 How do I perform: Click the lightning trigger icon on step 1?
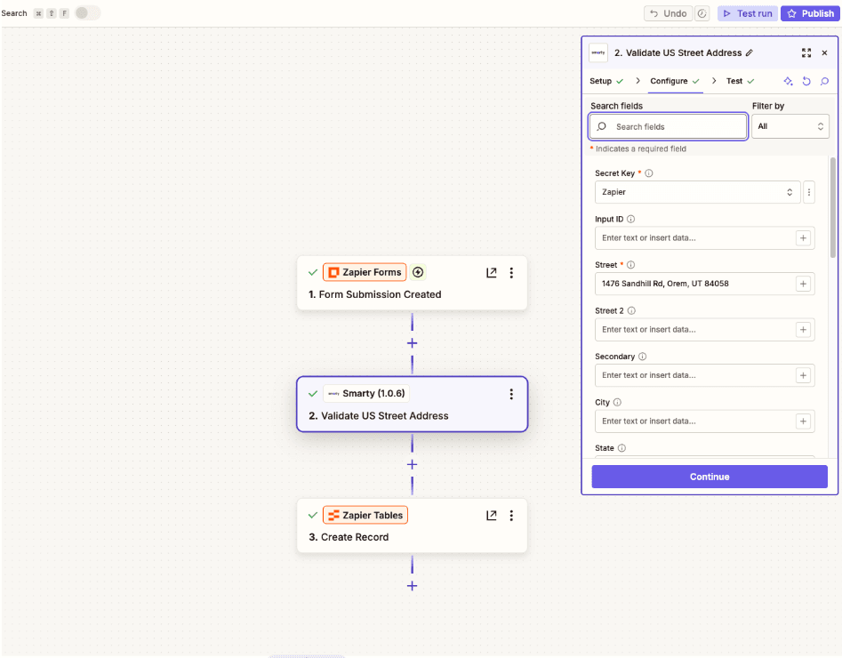point(418,272)
